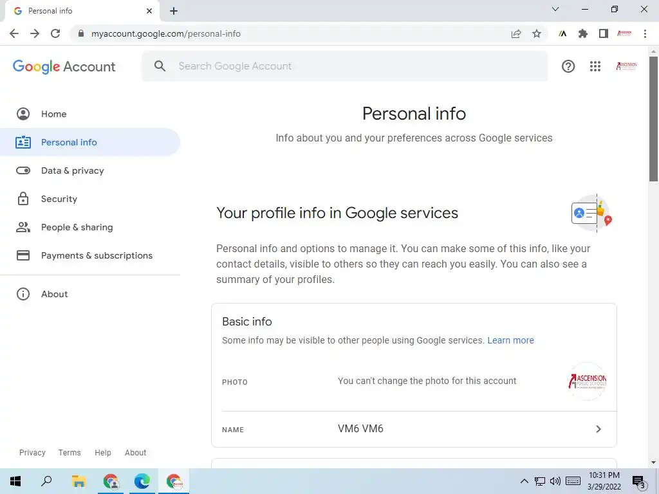Open the notification center icon
Image resolution: width=659 pixels, height=494 pixels.
(639, 482)
